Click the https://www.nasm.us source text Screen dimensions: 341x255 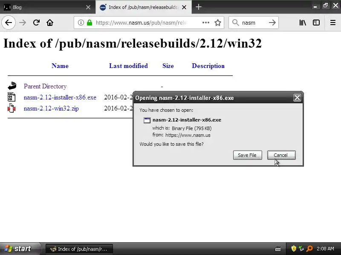click(x=188, y=135)
